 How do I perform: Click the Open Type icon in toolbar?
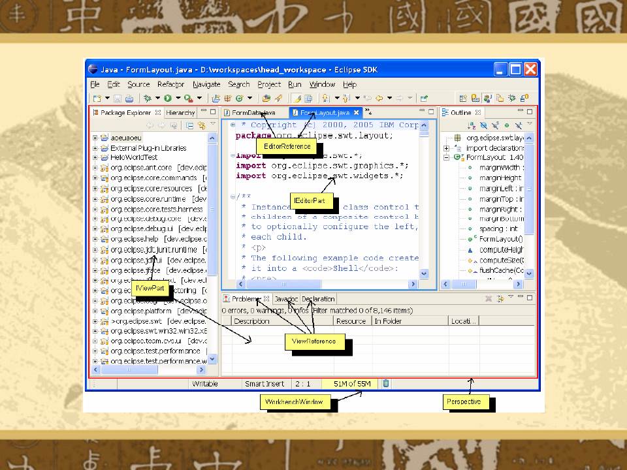tap(266, 99)
